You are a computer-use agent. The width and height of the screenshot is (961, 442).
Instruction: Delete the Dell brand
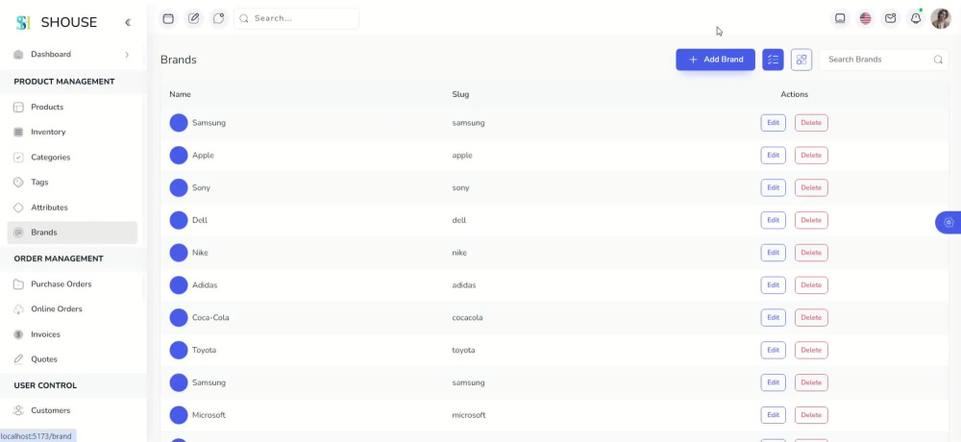pos(811,220)
